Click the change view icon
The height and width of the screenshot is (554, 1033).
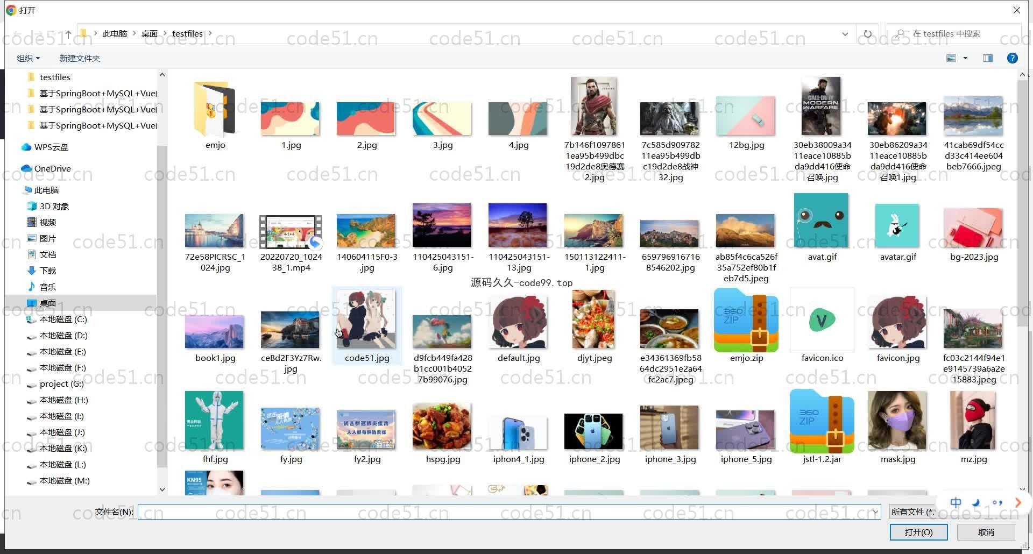point(951,58)
